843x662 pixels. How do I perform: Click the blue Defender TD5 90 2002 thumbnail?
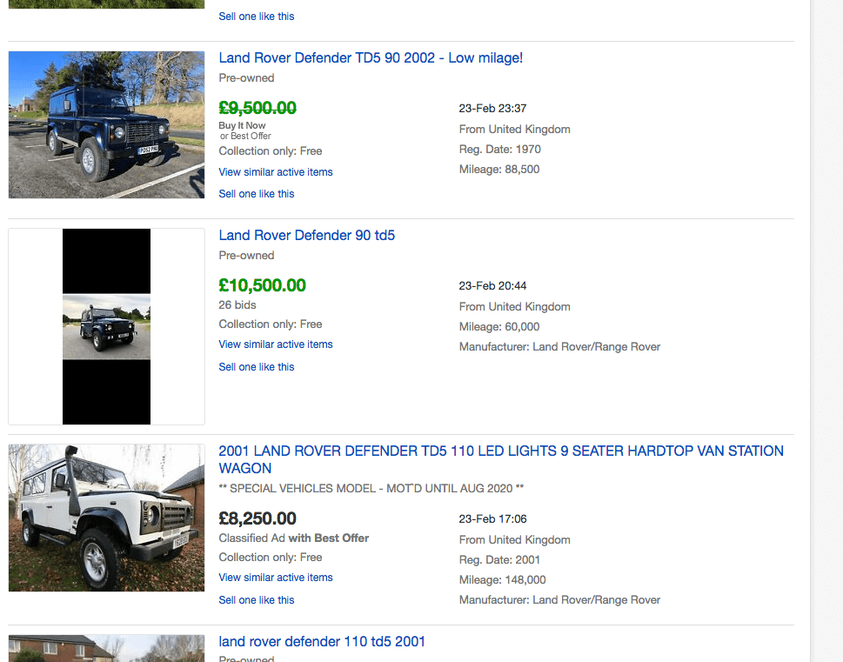106,124
